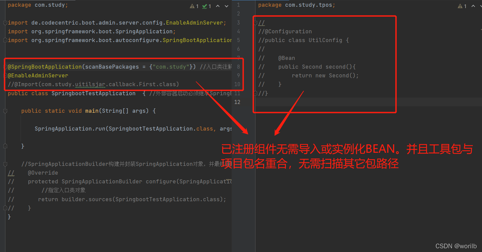
Task: Click line number 5 in the right editor gutter
Action: (238, 40)
